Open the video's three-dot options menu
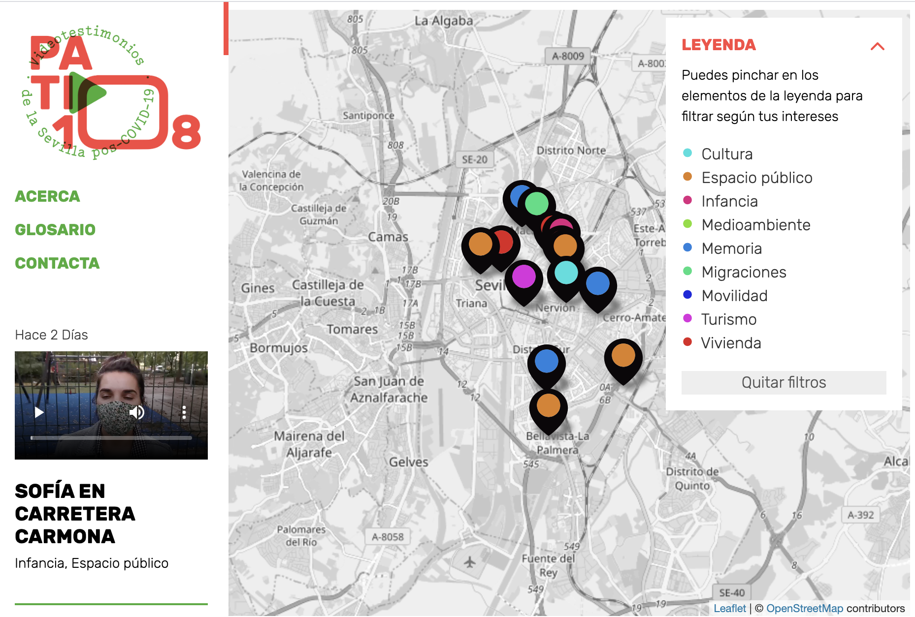Image resolution: width=915 pixels, height=617 pixels. (x=184, y=412)
